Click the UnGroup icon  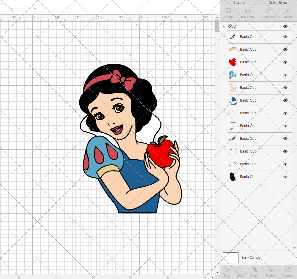click(x=247, y=11)
